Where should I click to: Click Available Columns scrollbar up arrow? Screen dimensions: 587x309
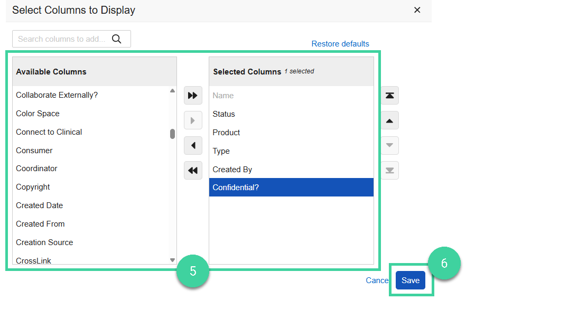172,91
